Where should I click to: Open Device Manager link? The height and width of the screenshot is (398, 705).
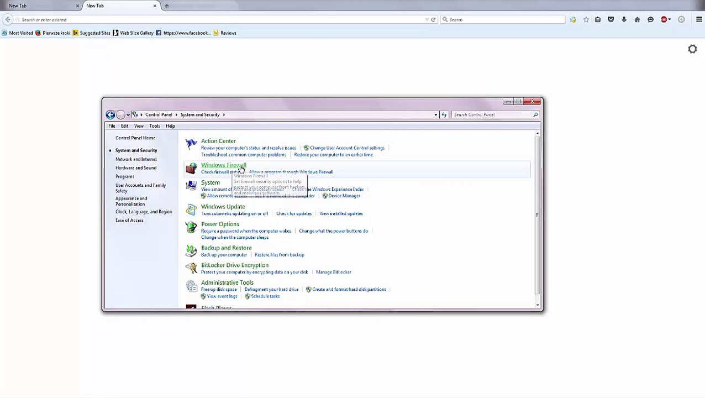[x=344, y=196]
